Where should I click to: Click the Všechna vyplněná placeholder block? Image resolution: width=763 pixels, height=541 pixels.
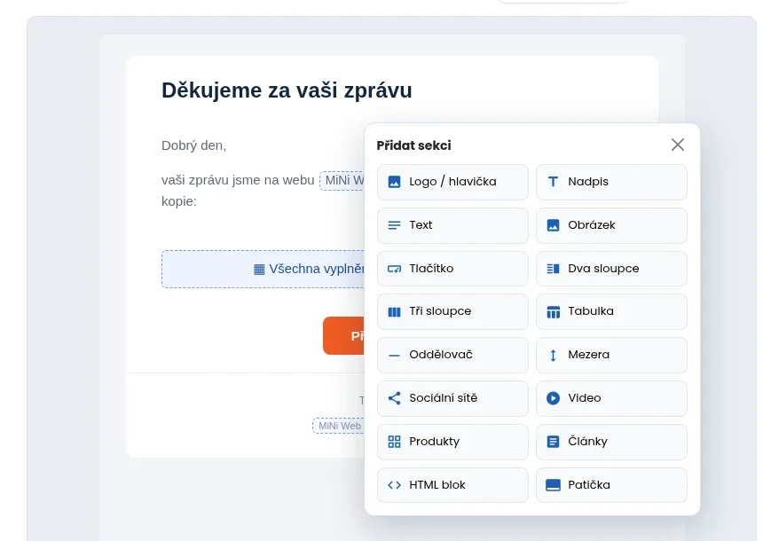(264, 269)
